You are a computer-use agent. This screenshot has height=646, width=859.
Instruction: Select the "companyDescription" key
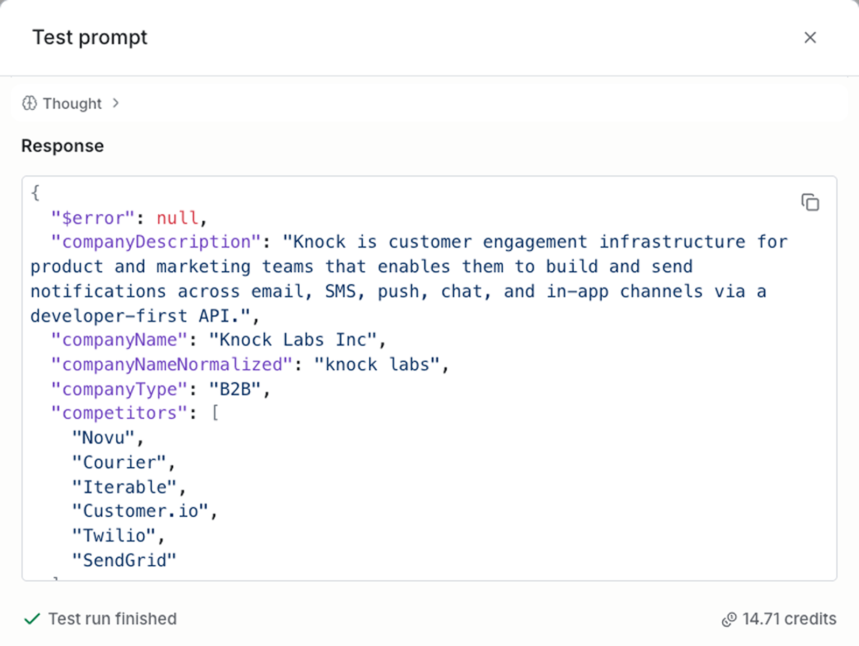click(156, 242)
